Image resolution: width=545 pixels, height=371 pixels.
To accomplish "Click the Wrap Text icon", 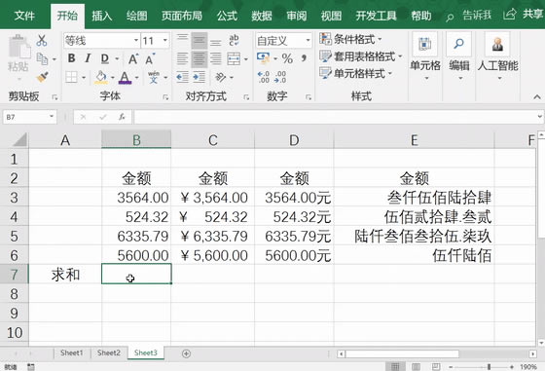I will 234,40.
